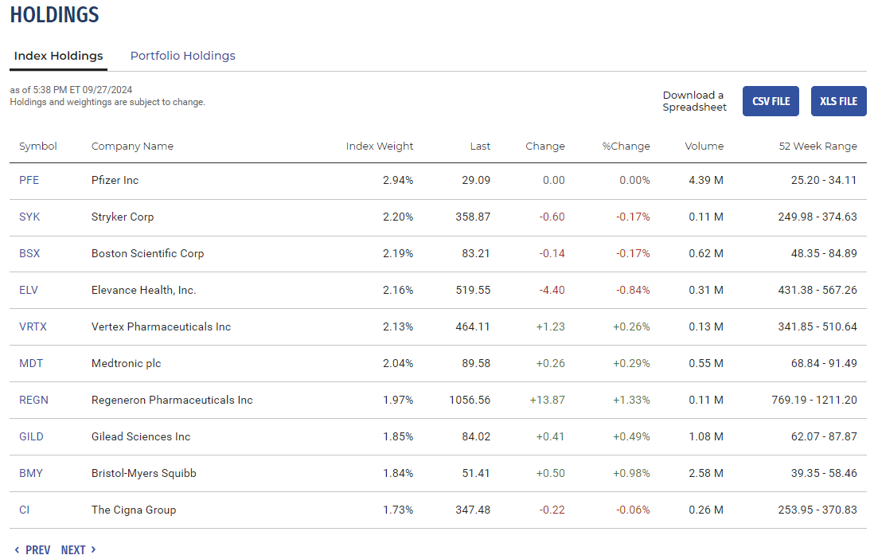Open the ELV ticker symbol link

click(29, 290)
